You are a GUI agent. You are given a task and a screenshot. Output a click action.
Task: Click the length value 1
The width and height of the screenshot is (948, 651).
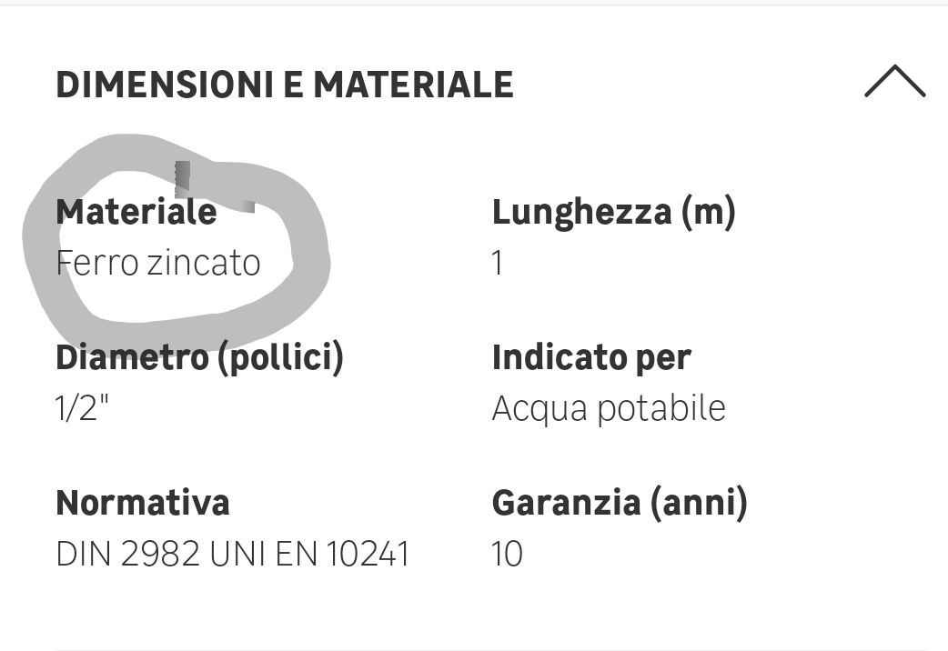coord(497,264)
